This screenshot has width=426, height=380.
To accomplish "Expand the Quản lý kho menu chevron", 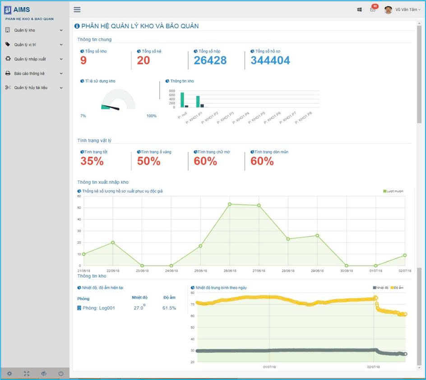I will (61, 30).
